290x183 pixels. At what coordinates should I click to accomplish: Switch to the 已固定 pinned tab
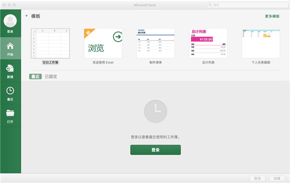coord(51,76)
